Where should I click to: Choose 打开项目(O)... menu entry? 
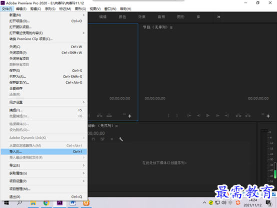[x=44, y=21]
